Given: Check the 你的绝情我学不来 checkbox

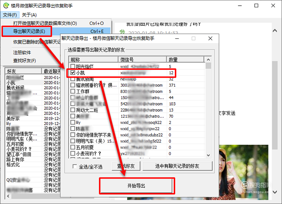Looking at the screenshot, I should (73, 135).
